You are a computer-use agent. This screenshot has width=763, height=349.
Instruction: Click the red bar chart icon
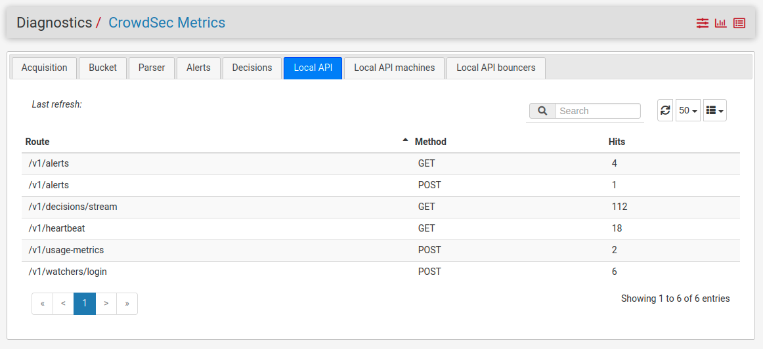[x=721, y=23]
